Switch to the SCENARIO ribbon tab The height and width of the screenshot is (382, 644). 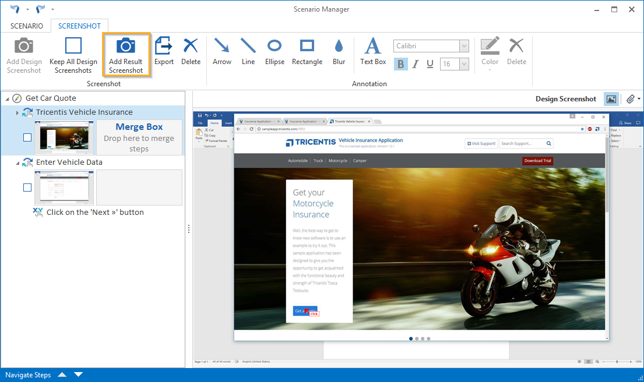coord(27,26)
